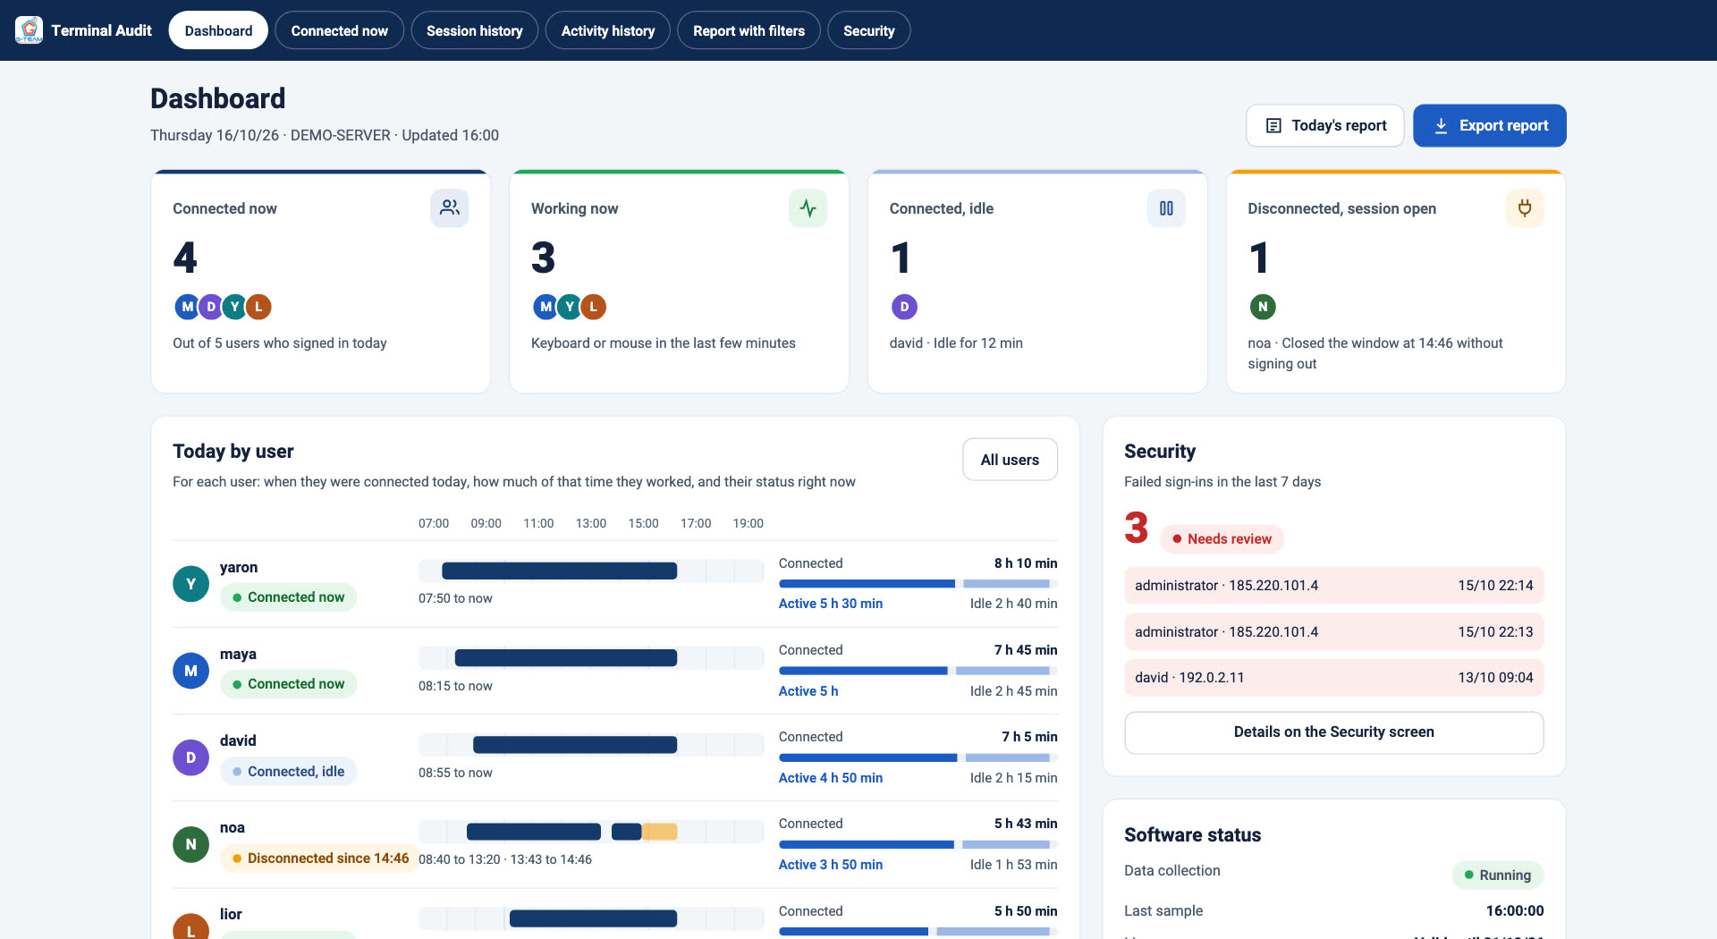This screenshot has height=939, width=1717.
Task: Go to Activity history tab
Action: 608,30
